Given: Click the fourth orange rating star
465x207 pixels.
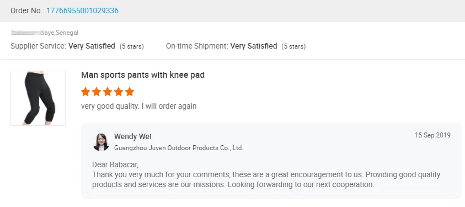Looking at the screenshot, I should pos(119,92).
